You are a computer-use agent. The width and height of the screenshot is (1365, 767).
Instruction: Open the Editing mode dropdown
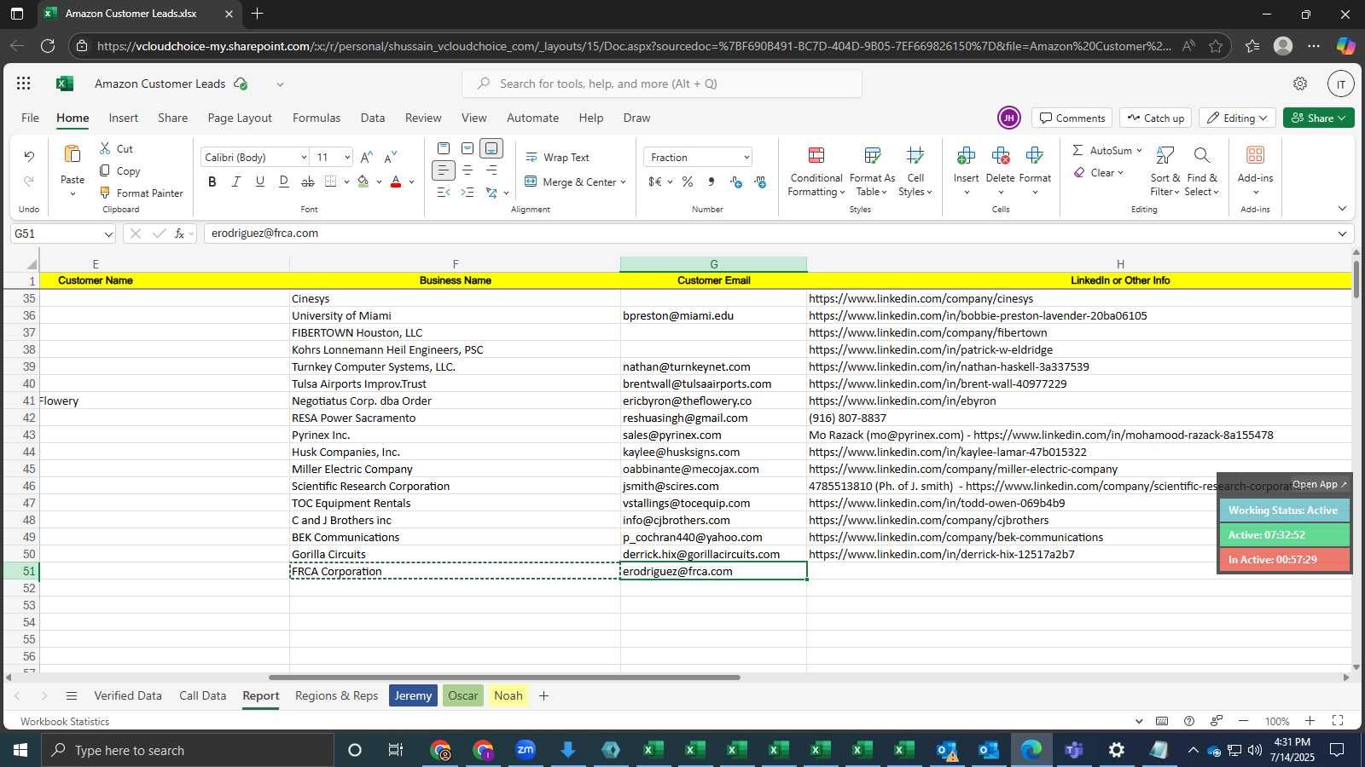click(1237, 118)
